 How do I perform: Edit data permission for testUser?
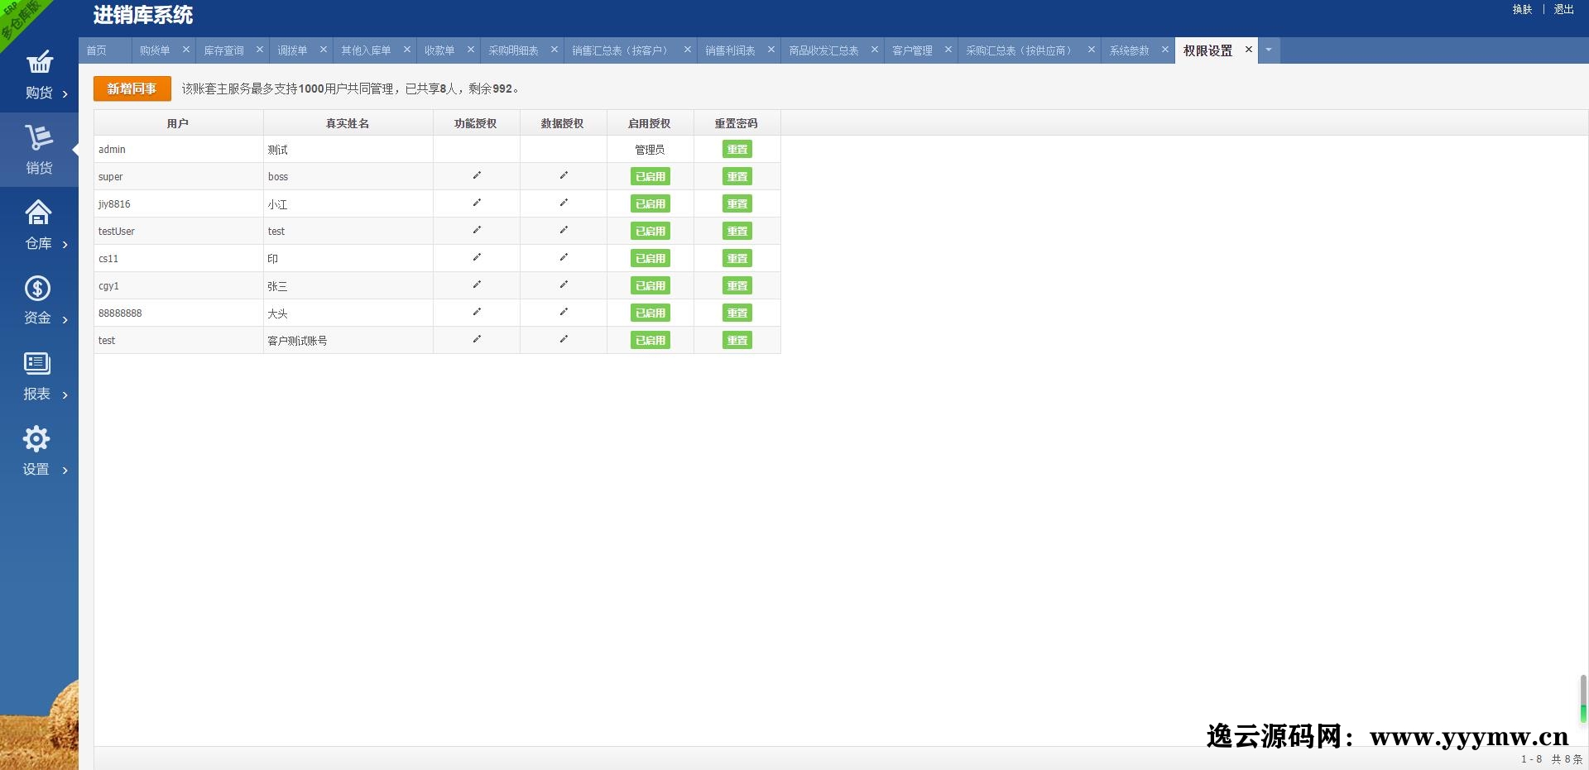pos(564,230)
